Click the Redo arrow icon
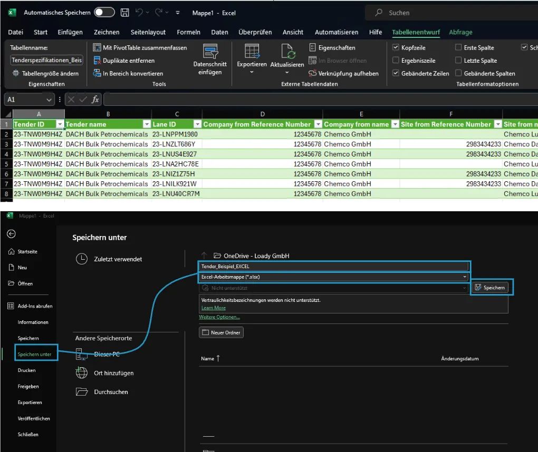Viewport: 538px width, 452px height. coord(159,12)
